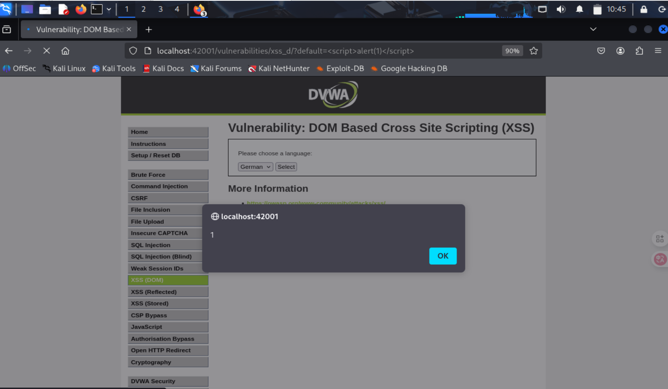Open the Exploit-DB bookmark
The image size is (668, 389).
pos(340,68)
